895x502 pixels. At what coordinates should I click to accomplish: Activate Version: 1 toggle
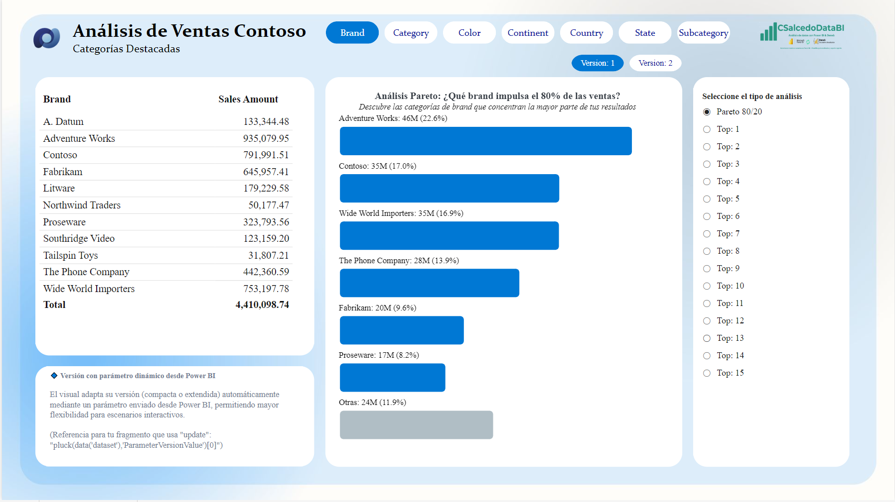[597, 63]
